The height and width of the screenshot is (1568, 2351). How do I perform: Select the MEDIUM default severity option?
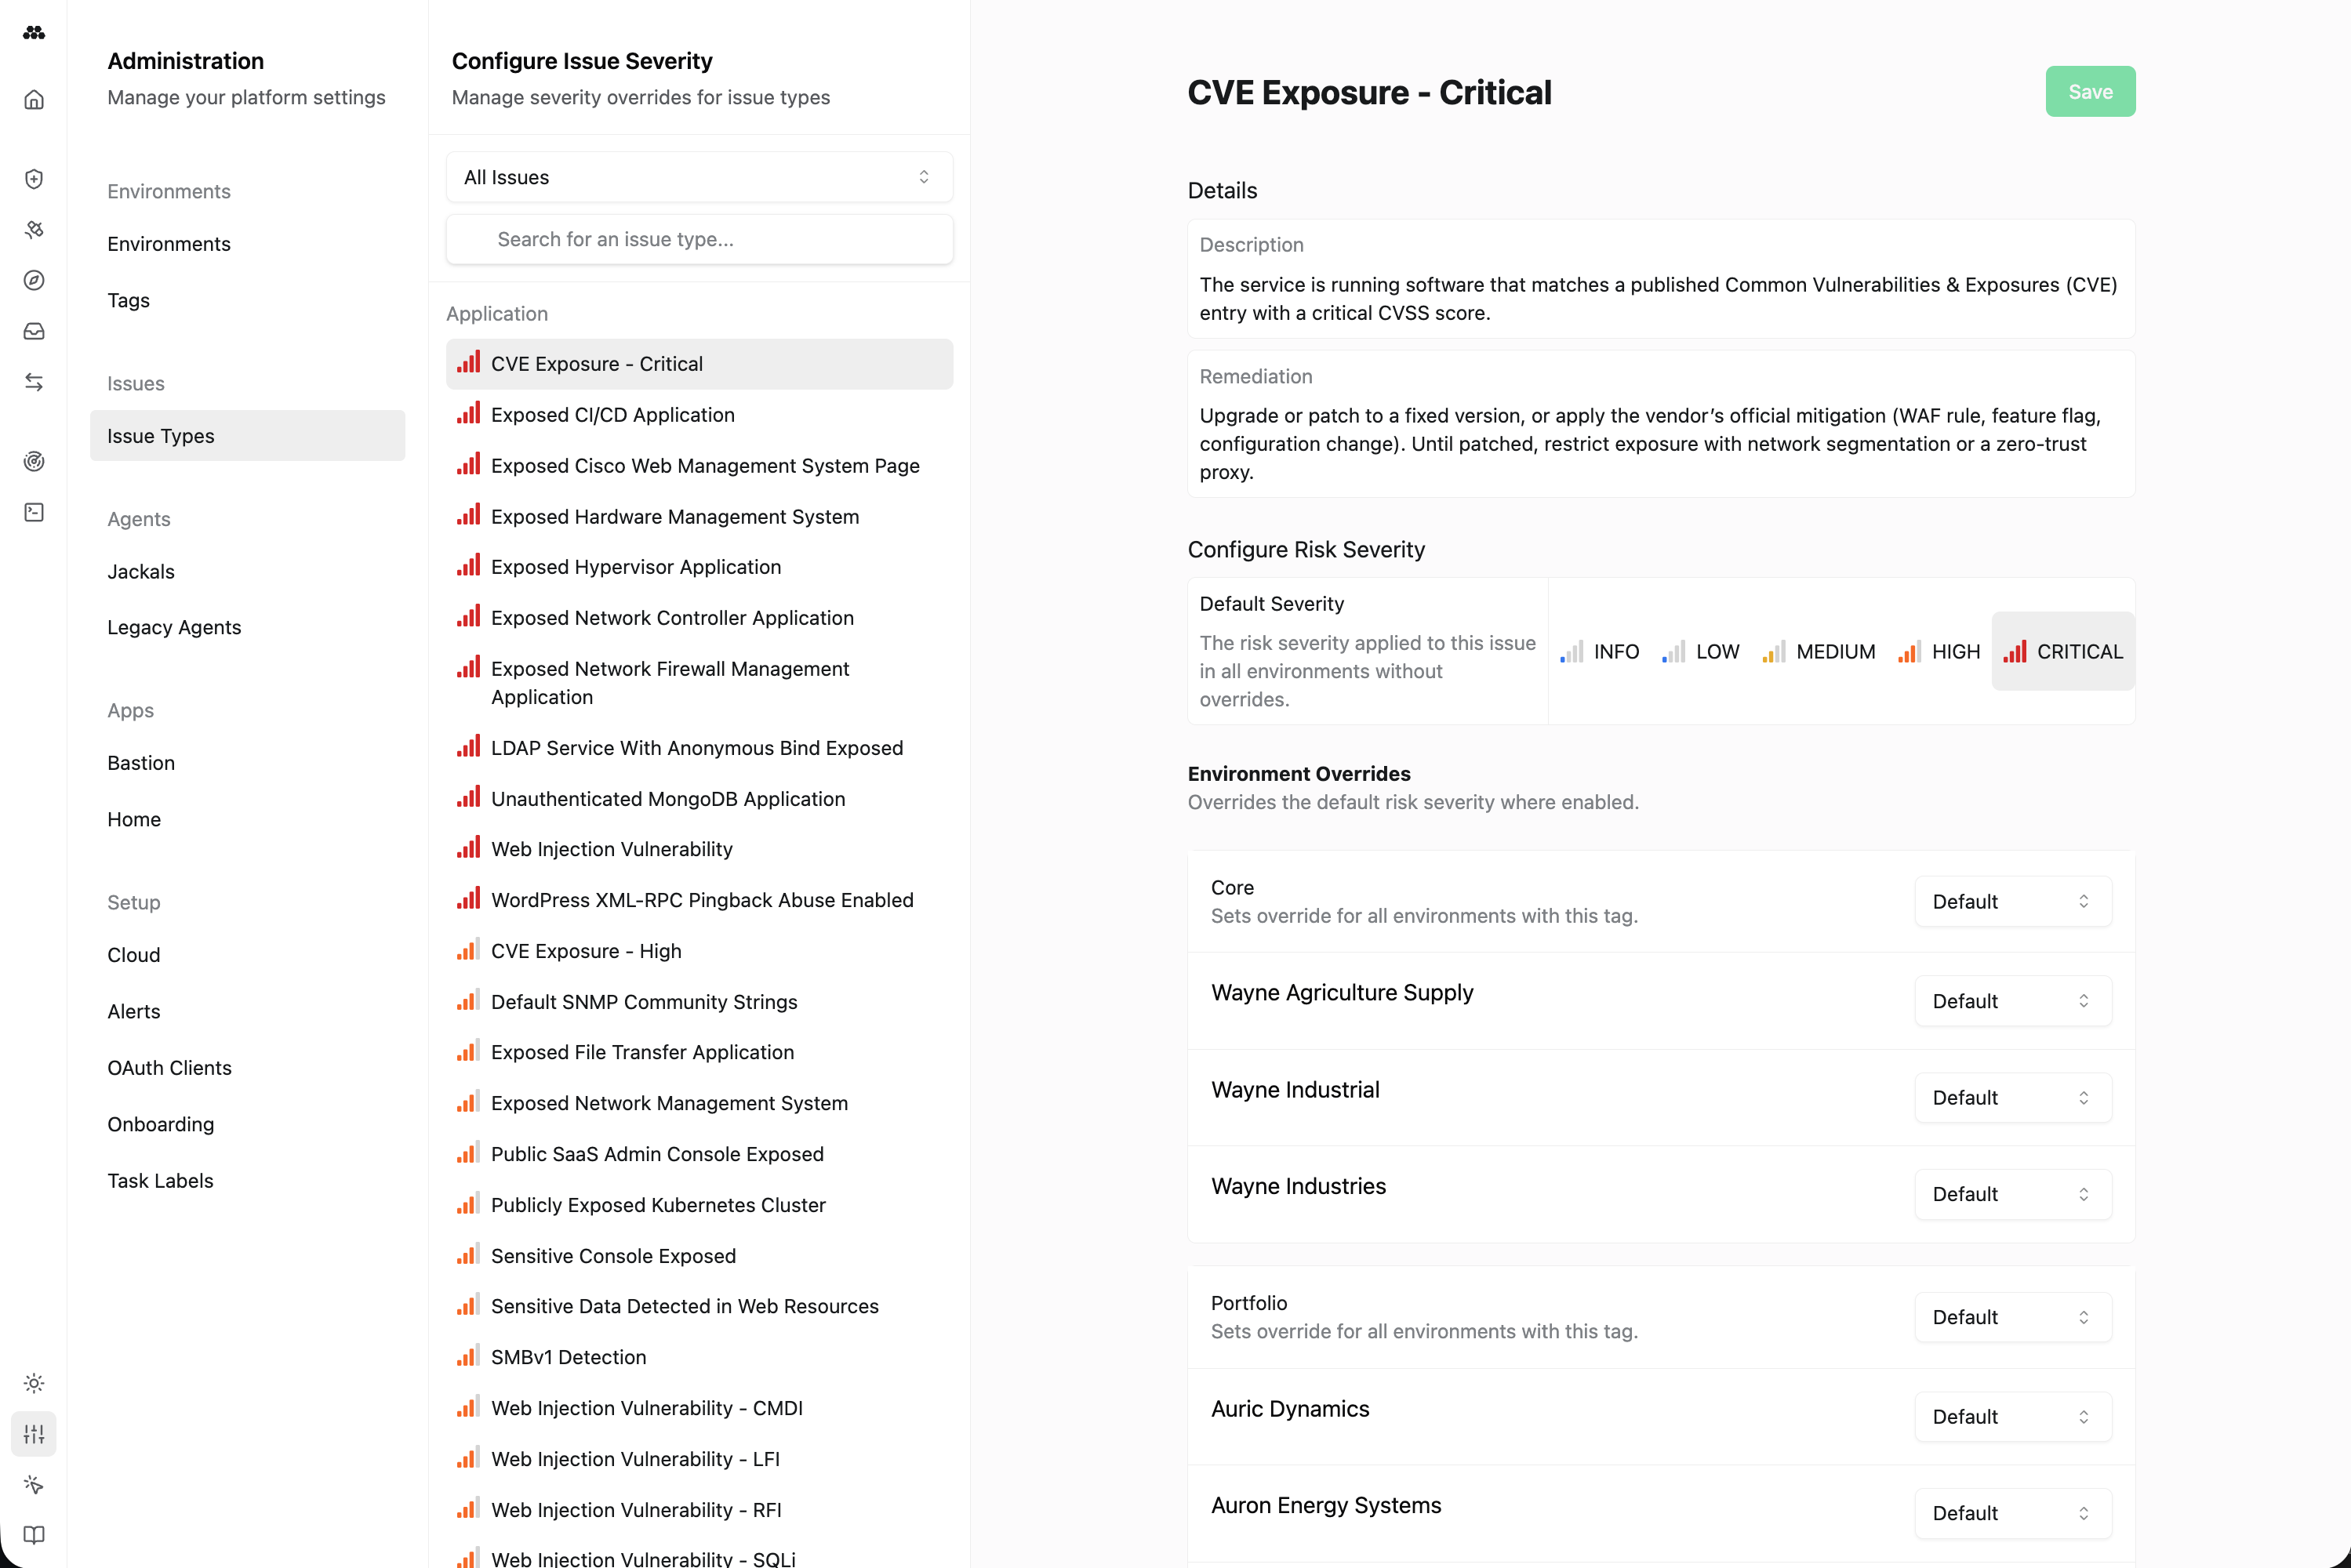(x=1819, y=652)
